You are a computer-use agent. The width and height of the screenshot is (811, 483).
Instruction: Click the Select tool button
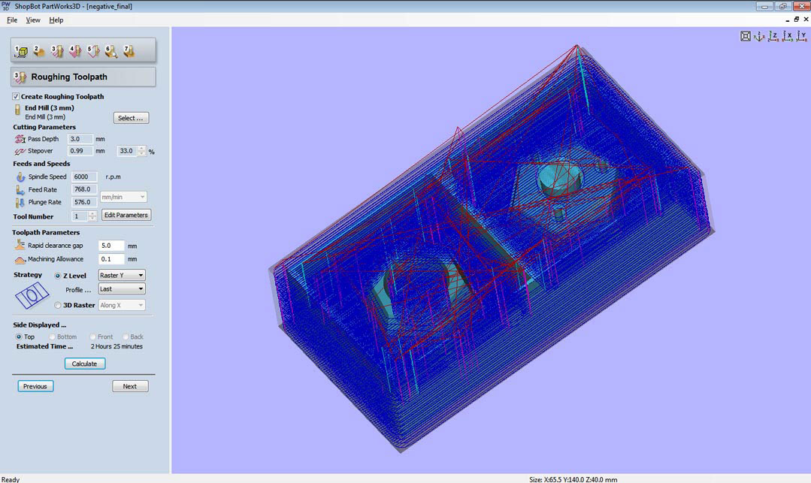[x=131, y=118]
